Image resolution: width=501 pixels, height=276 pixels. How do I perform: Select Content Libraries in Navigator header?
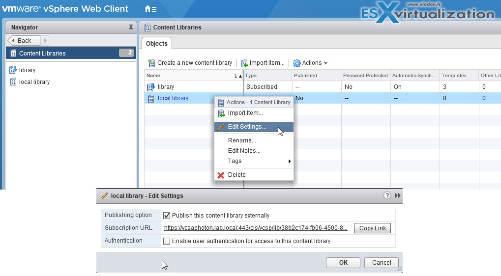tap(71, 54)
